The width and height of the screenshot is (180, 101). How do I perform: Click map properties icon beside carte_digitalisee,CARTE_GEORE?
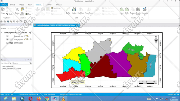30,33
